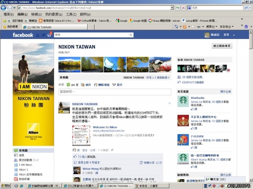Screen dimensions: 253x189
Task: Open Victor Hong's profile name
Action: [91, 169]
